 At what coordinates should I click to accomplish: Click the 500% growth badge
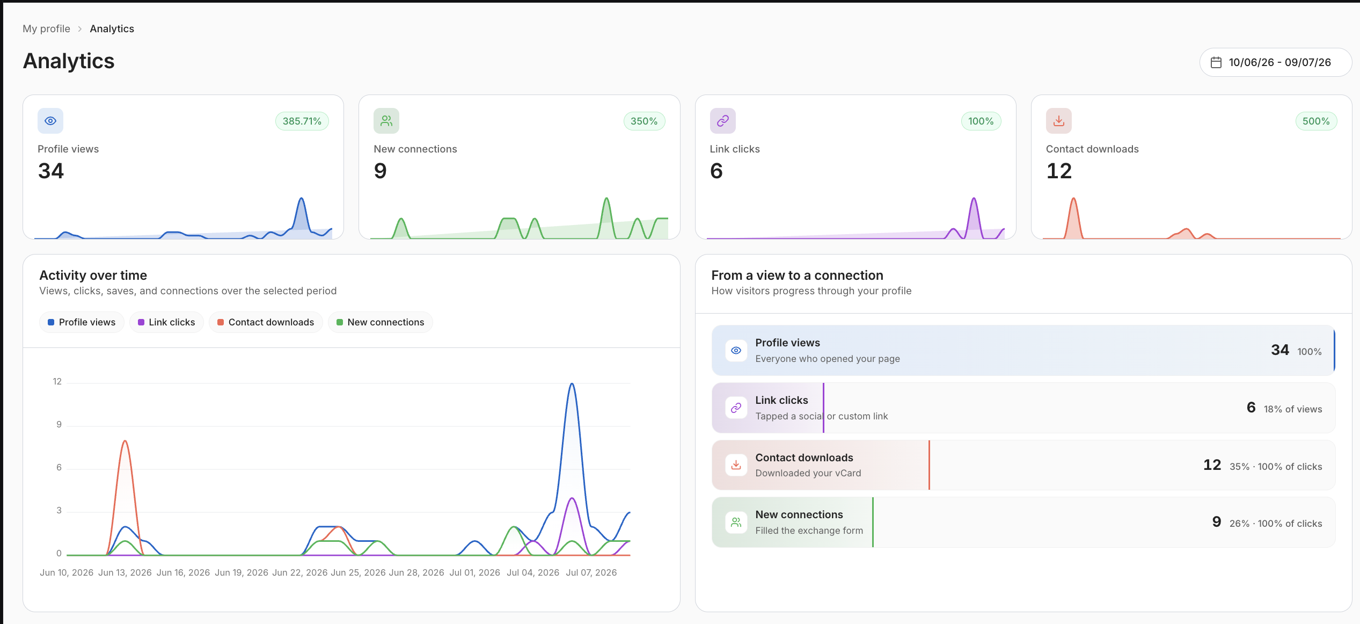[x=1316, y=121]
